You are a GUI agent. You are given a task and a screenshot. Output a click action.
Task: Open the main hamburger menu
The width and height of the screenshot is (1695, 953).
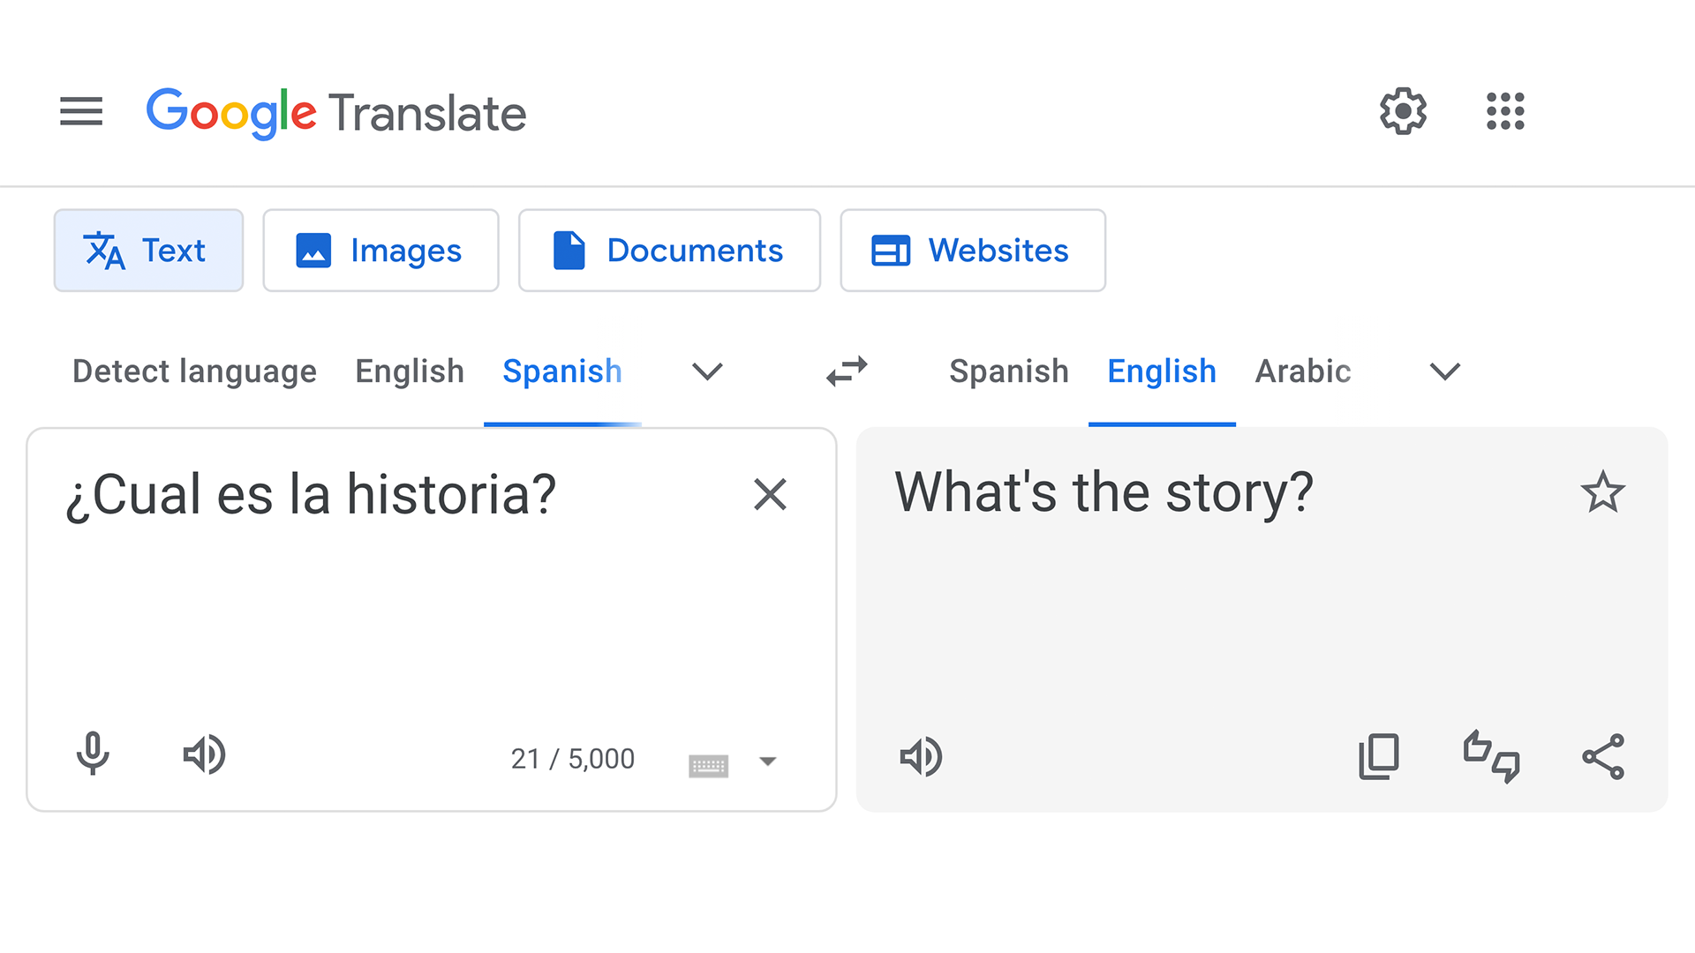tap(81, 112)
